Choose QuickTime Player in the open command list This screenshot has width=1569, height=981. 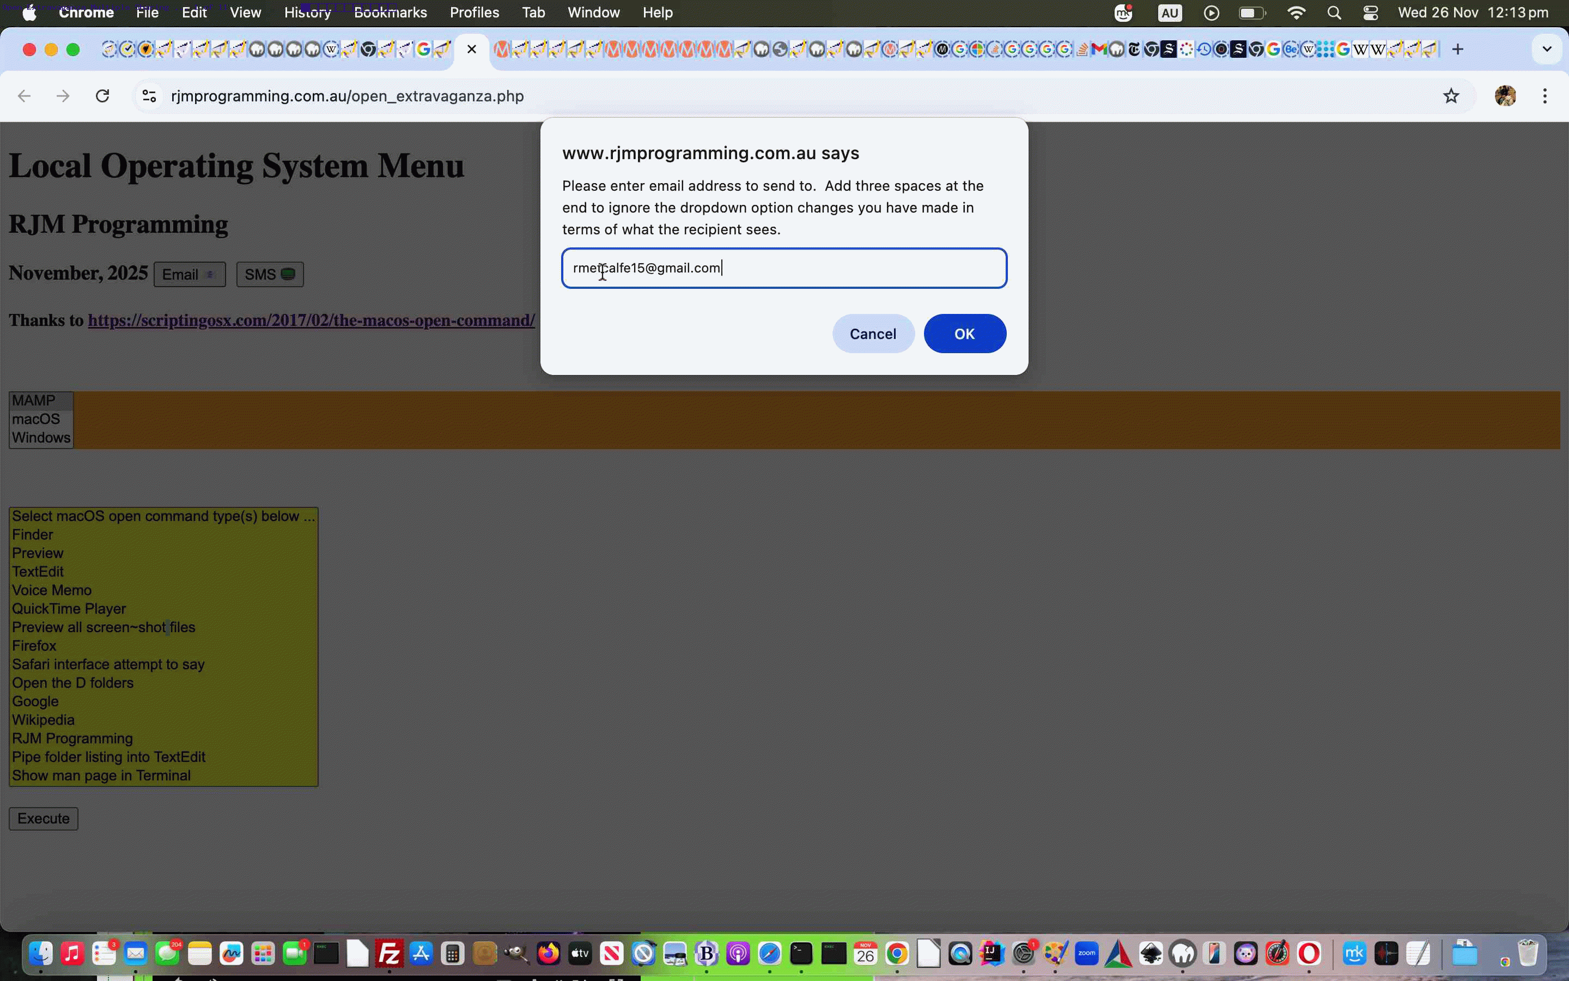69,609
